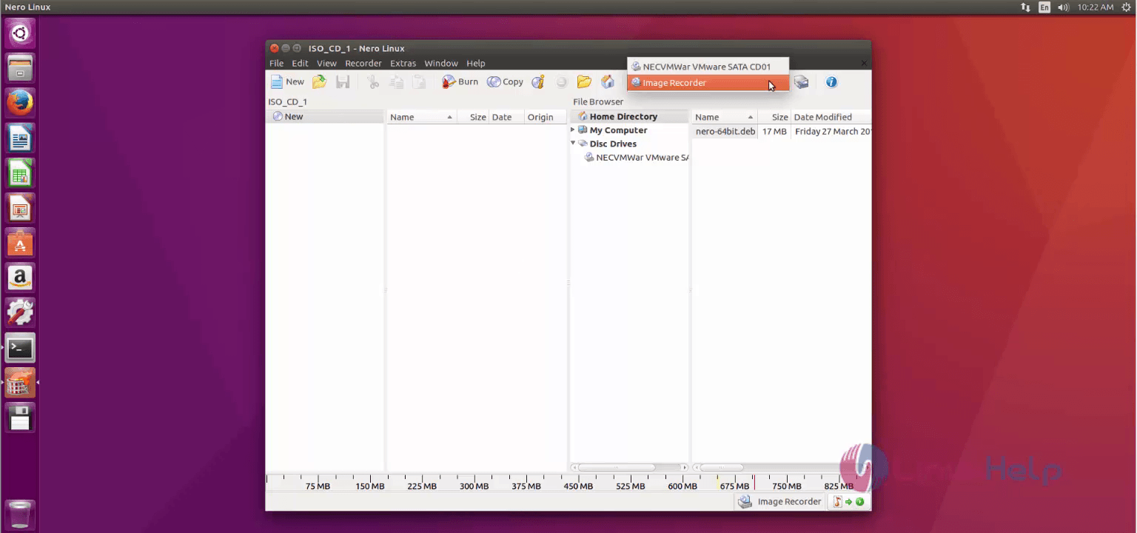Open Terminal from launcher
Viewport: 1137px width, 533px height.
pos(20,347)
